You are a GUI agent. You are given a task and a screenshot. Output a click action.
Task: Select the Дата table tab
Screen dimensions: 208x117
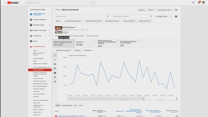click(x=75, y=105)
